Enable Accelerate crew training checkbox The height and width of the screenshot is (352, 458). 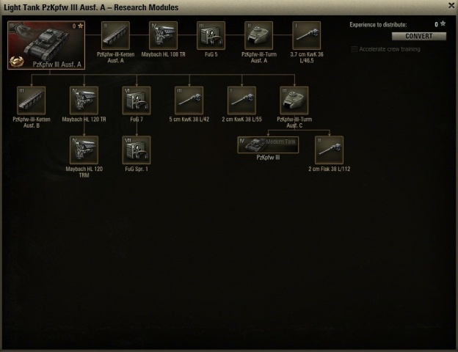point(355,49)
